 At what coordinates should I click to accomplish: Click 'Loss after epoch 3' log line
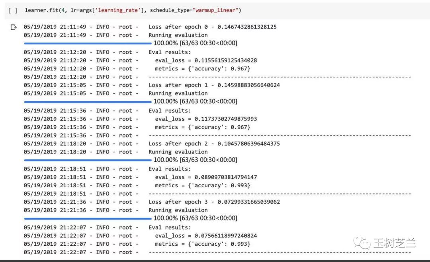click(x=152, y=202)
